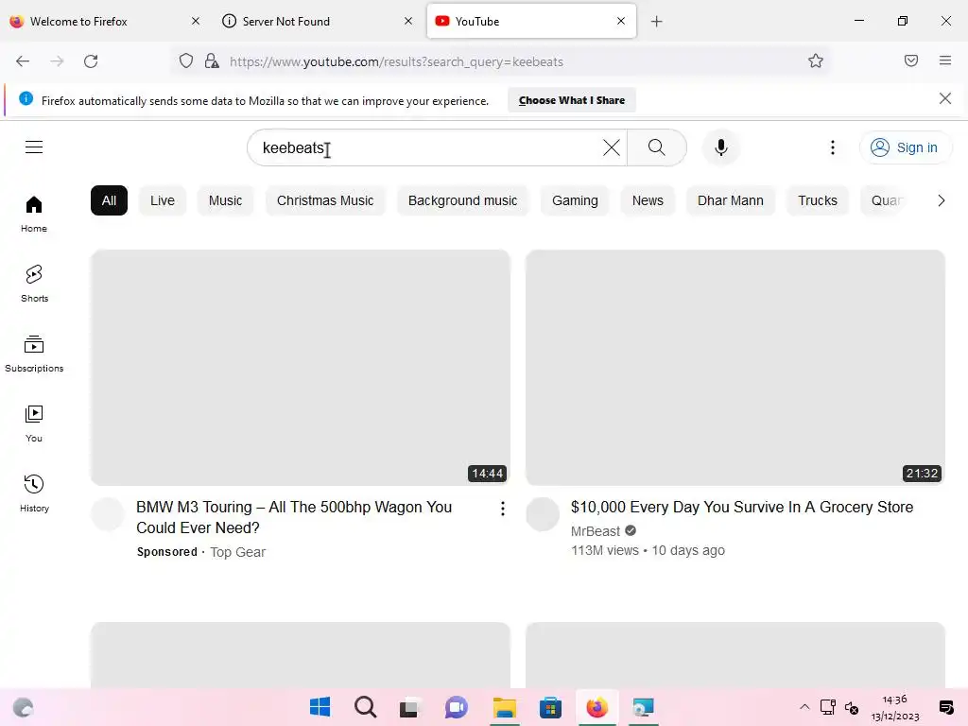Select the All filter chip
This screenshot has height=726, width=968.
(109, 200)
